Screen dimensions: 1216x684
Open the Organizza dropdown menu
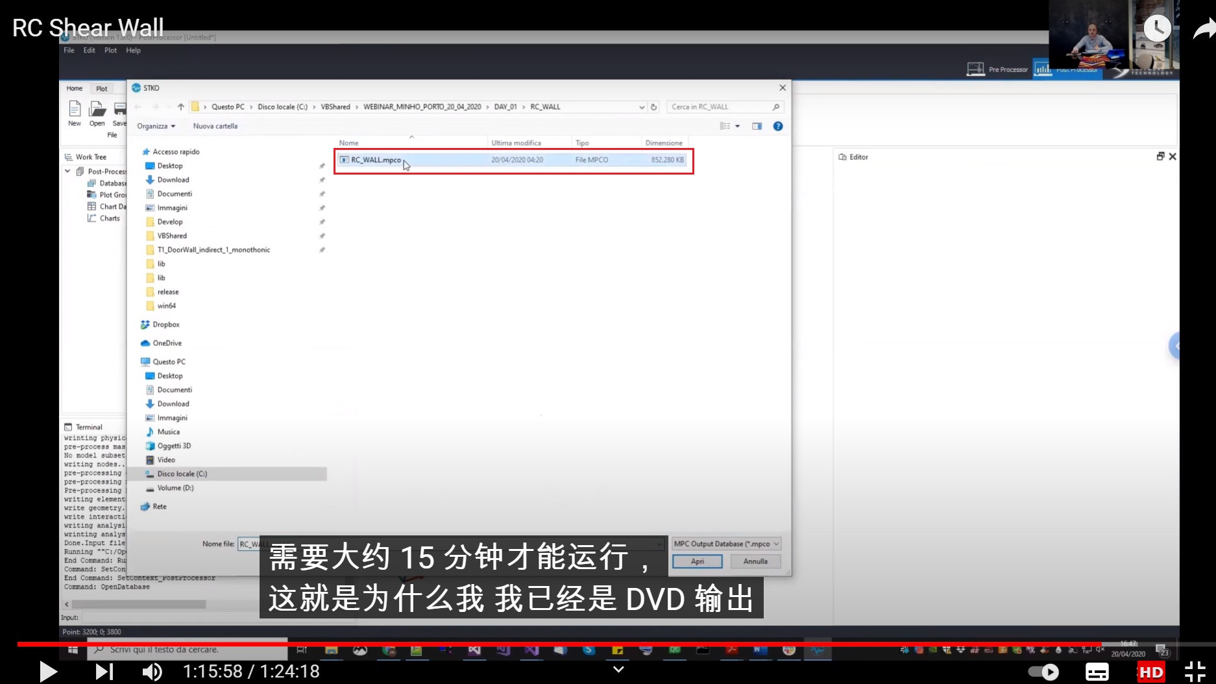click(156, 127)
